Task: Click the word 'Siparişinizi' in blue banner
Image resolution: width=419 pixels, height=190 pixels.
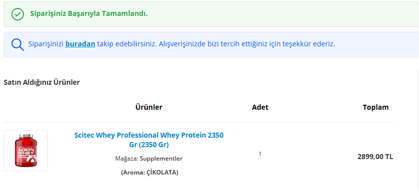Action: (46, 44)
